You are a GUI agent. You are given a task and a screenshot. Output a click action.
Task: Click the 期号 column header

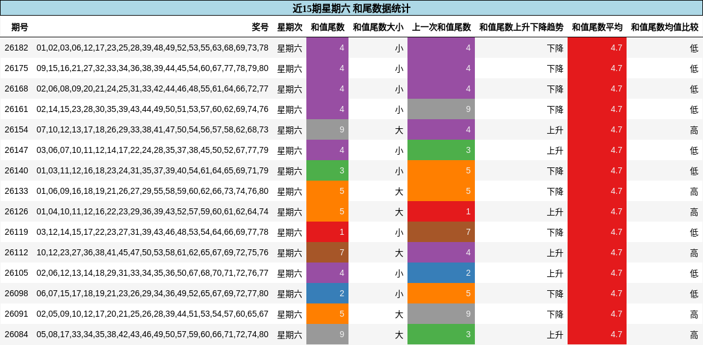point(20,27)
